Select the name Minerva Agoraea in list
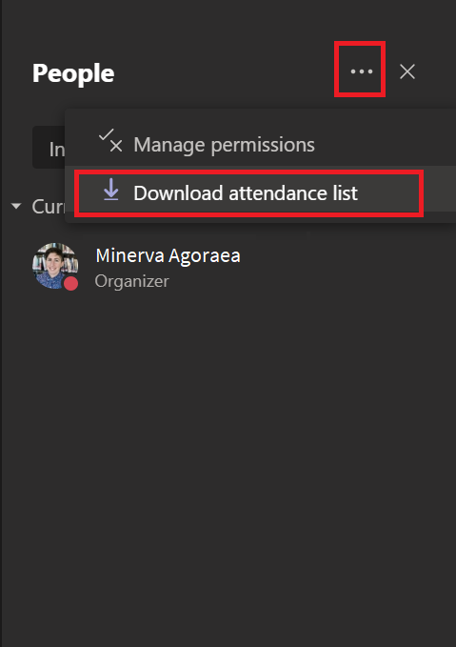Screen dimensions: 456x647 tap(168, 255)
